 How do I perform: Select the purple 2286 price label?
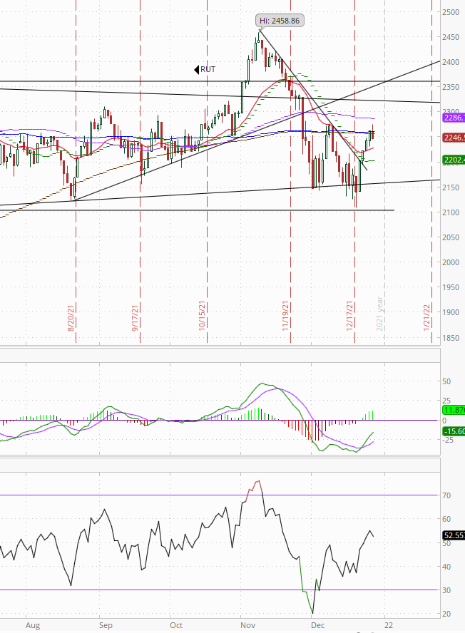tap(454, 118)
